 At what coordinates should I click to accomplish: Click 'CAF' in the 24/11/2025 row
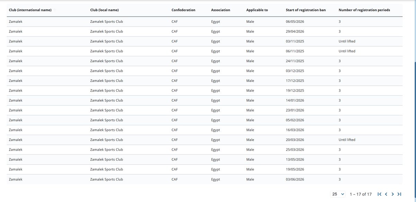tap(175, 61)
